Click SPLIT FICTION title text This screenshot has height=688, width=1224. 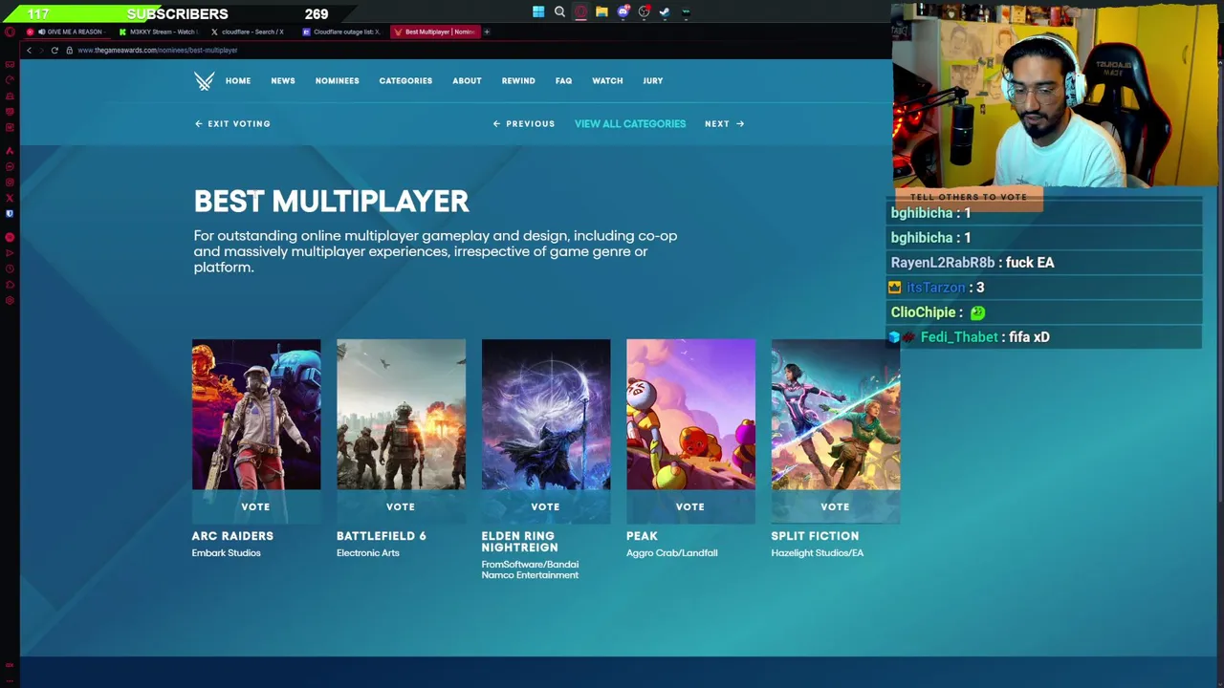(x=815, y=536)
